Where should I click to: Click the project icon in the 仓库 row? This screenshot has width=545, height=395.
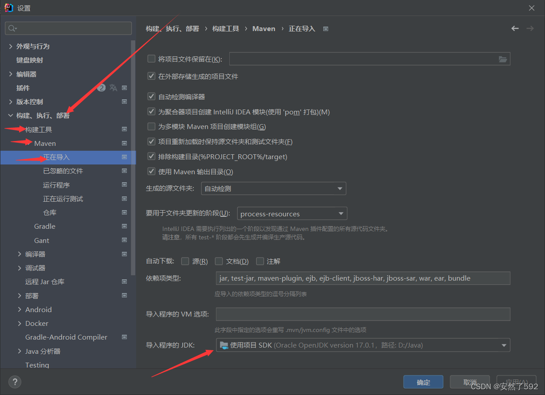pyautogui.click(x=124, y=212)
